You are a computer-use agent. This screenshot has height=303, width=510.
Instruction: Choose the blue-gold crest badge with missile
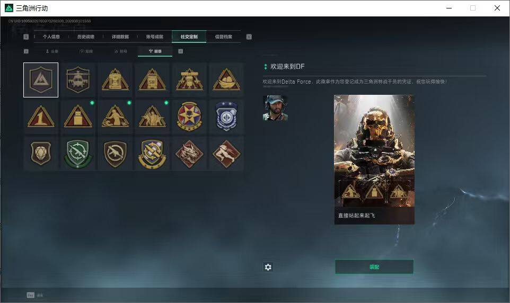(x=152, y=154)
